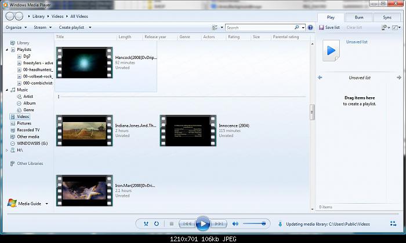Collapse the Music tree node
The height and width of the screenshot is (243, 406).
(7, 90)
